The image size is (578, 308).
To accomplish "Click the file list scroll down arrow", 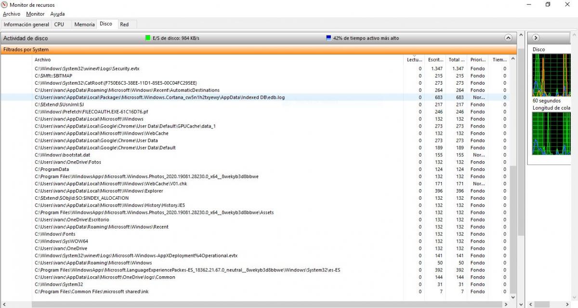I will pos(512,297).
